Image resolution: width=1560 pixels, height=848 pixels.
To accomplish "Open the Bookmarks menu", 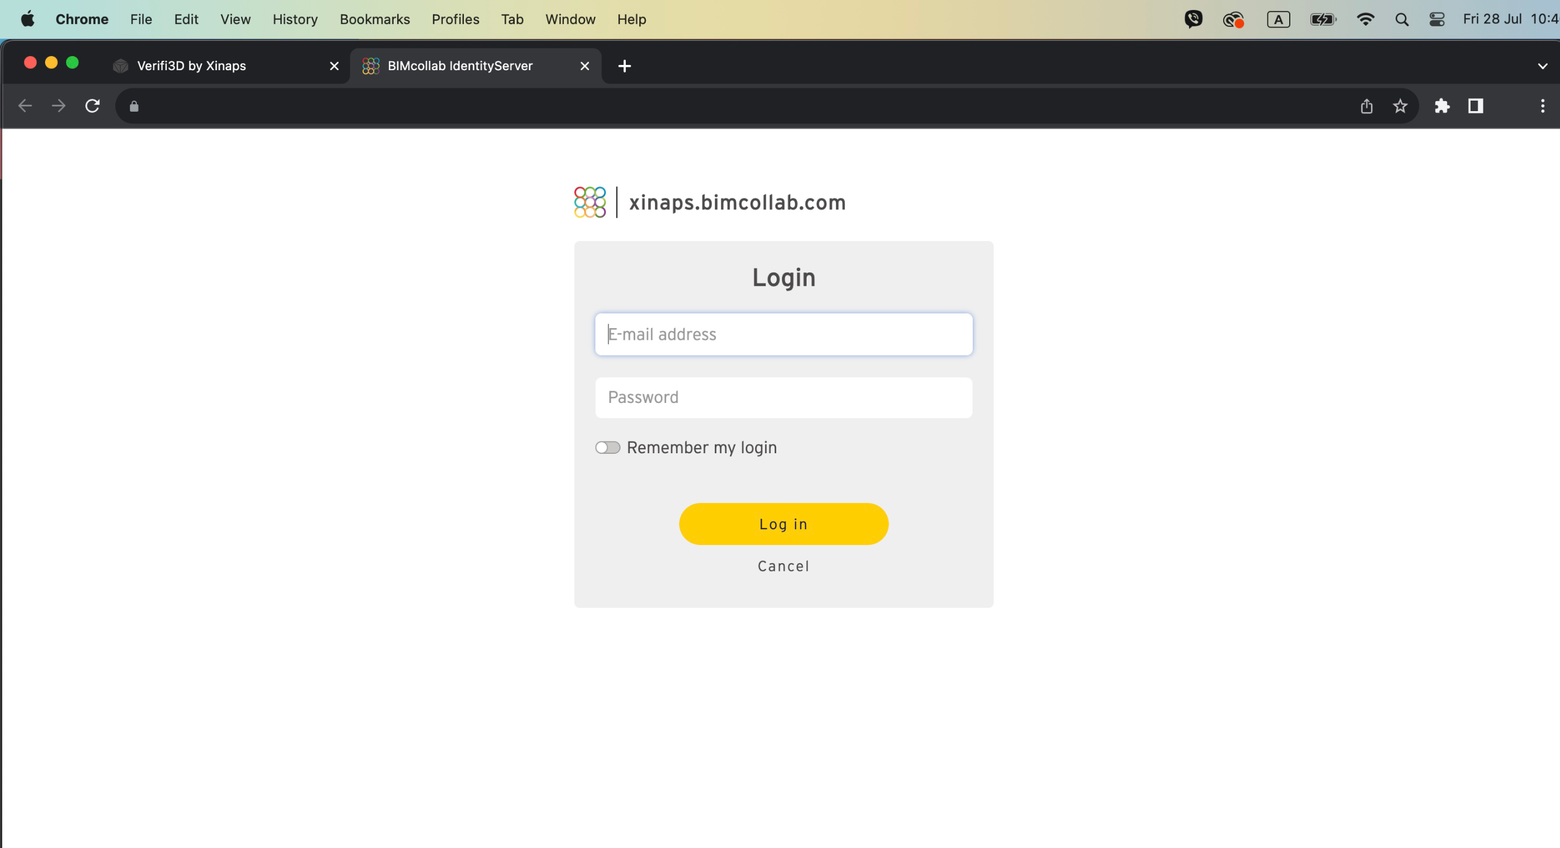I will click(374, 19).
